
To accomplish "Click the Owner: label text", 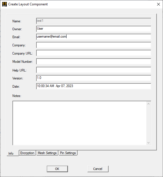I will pos(17,29).
